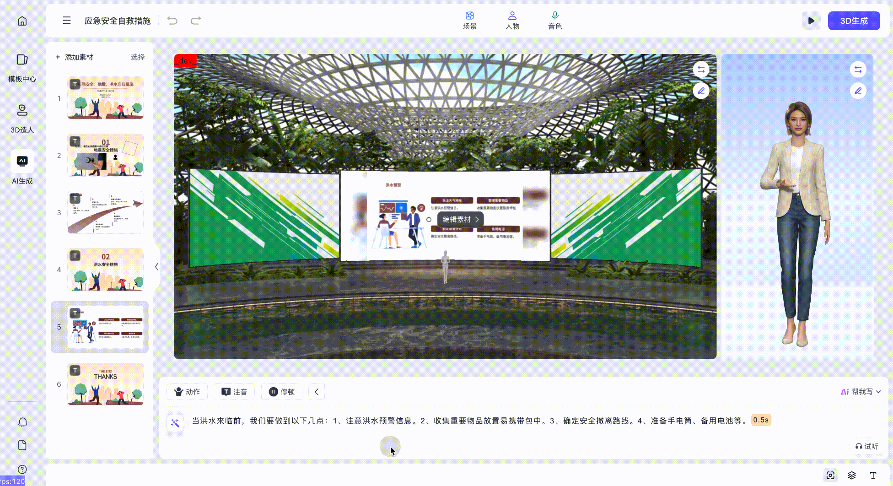Open the 音色 voice tab
893x486 pixels.
tap(554, 21)
